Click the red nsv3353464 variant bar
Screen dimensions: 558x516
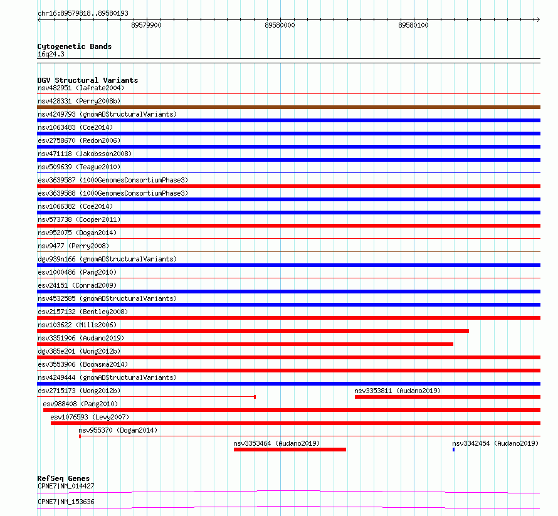pos(290,450)
